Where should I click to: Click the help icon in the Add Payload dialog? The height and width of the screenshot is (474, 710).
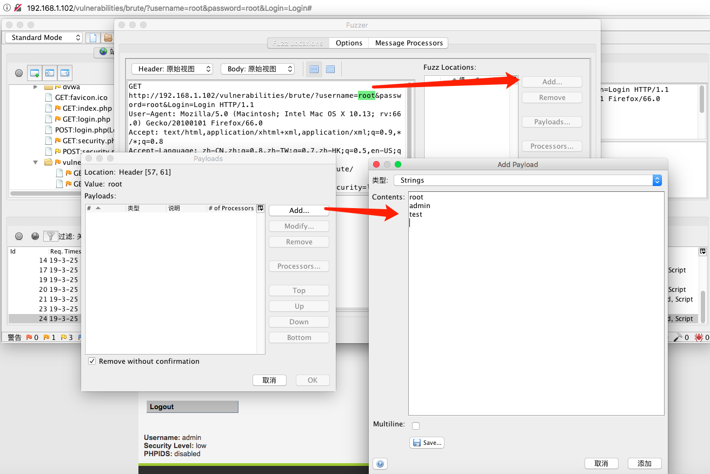pyautogui.click(x=380, y=463)
